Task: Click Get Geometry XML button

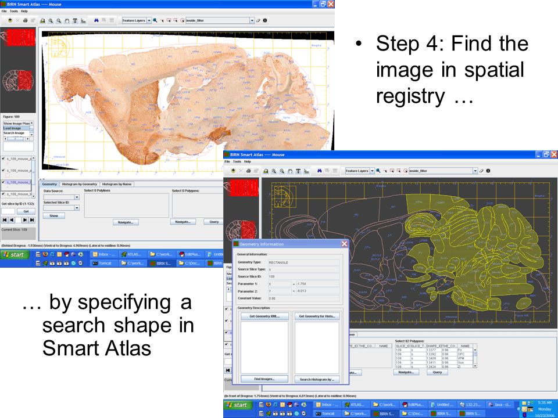Action: pos(264,316)
